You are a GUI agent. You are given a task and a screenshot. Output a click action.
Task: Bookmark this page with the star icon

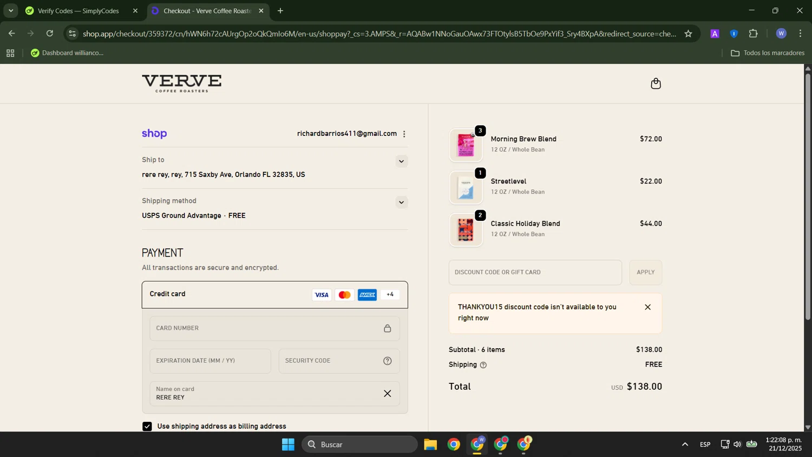pos(688,34)
